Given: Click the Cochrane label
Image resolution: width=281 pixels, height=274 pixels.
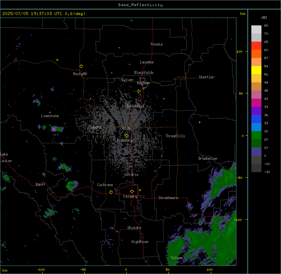Looking at the screenshot, I should [x=105, y=185].
